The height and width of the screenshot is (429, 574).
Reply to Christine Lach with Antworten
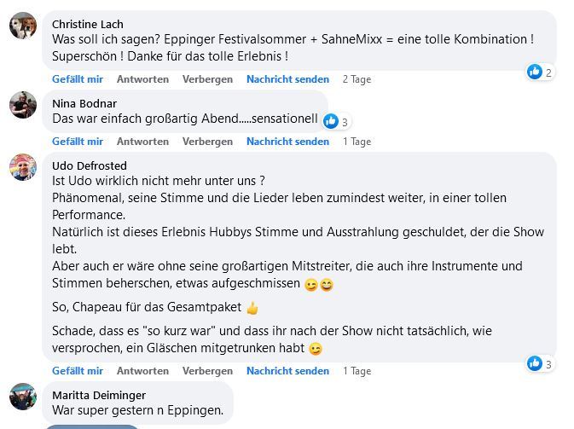(x=142, y=79)
